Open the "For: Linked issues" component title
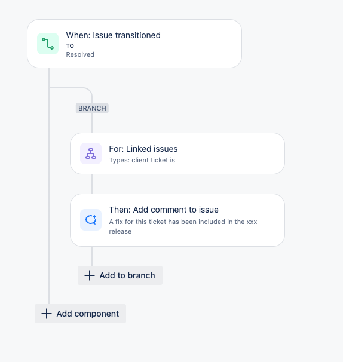Image resolution: width=343 pixels, height=362 pixels. click(x=143, y=149)
